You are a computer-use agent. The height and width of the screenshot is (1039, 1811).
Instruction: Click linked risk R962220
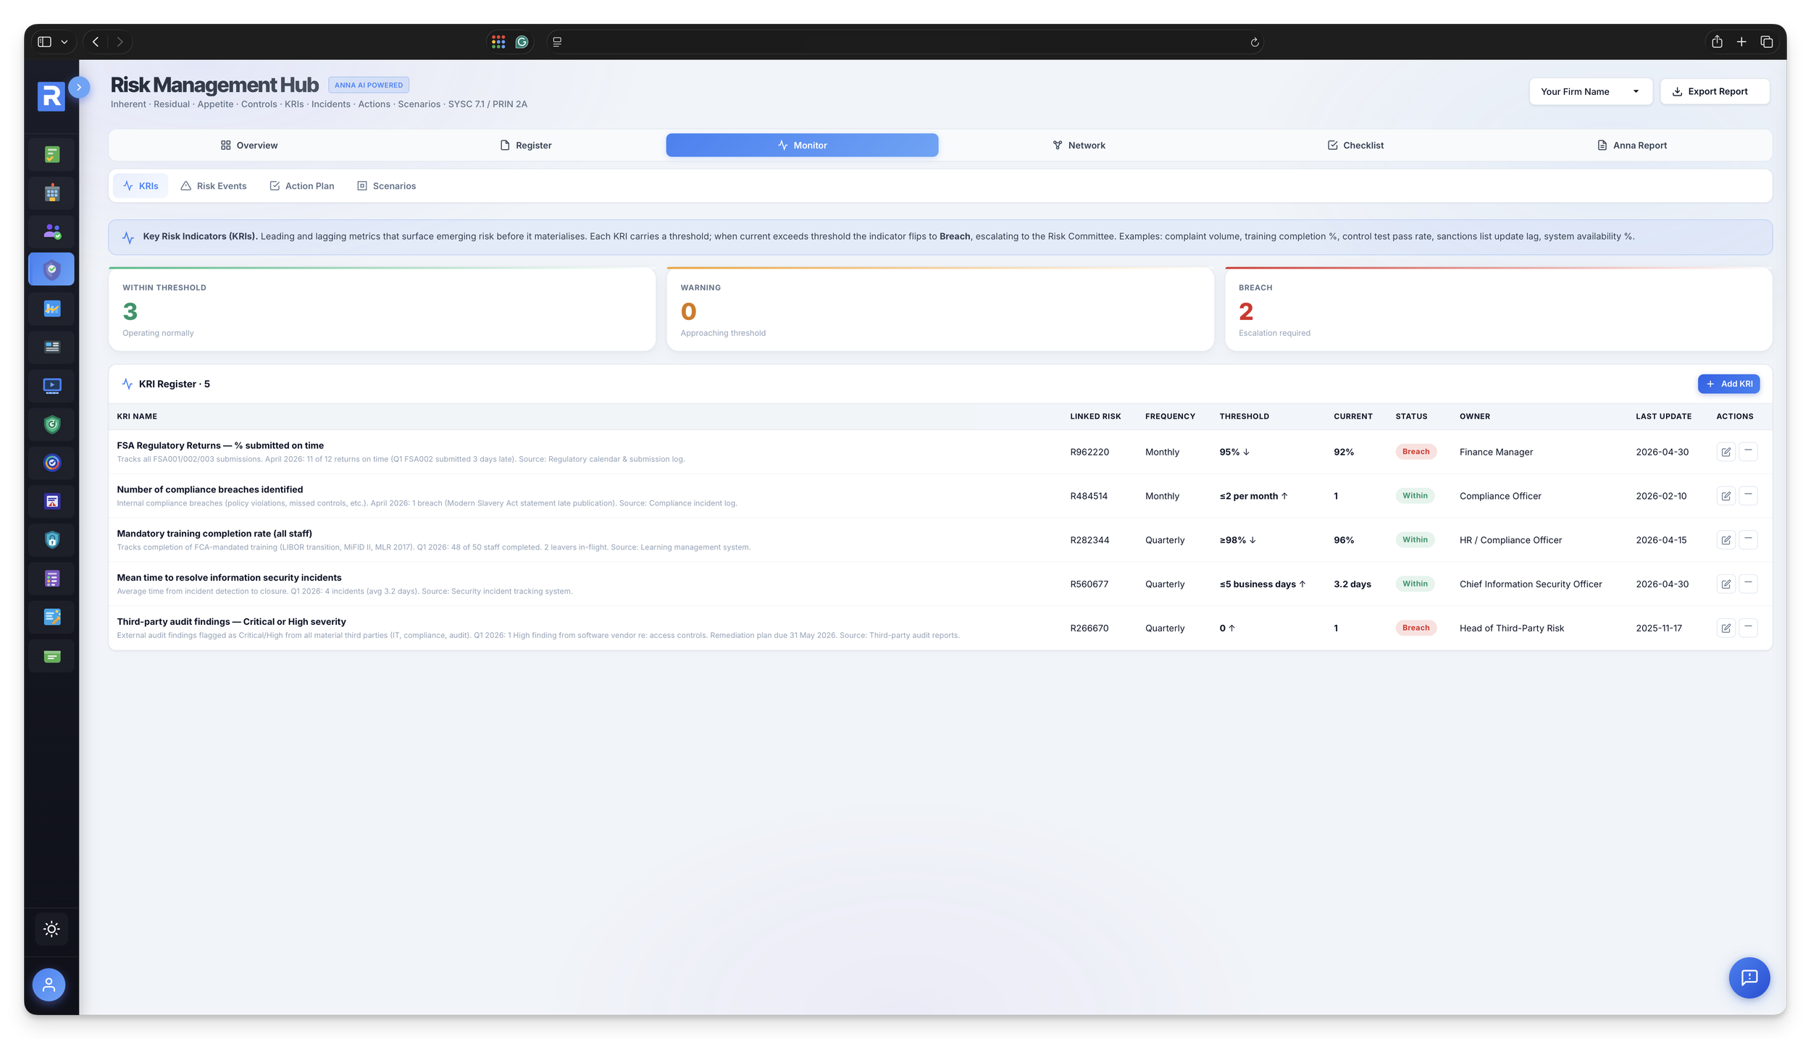(1089, 452)
